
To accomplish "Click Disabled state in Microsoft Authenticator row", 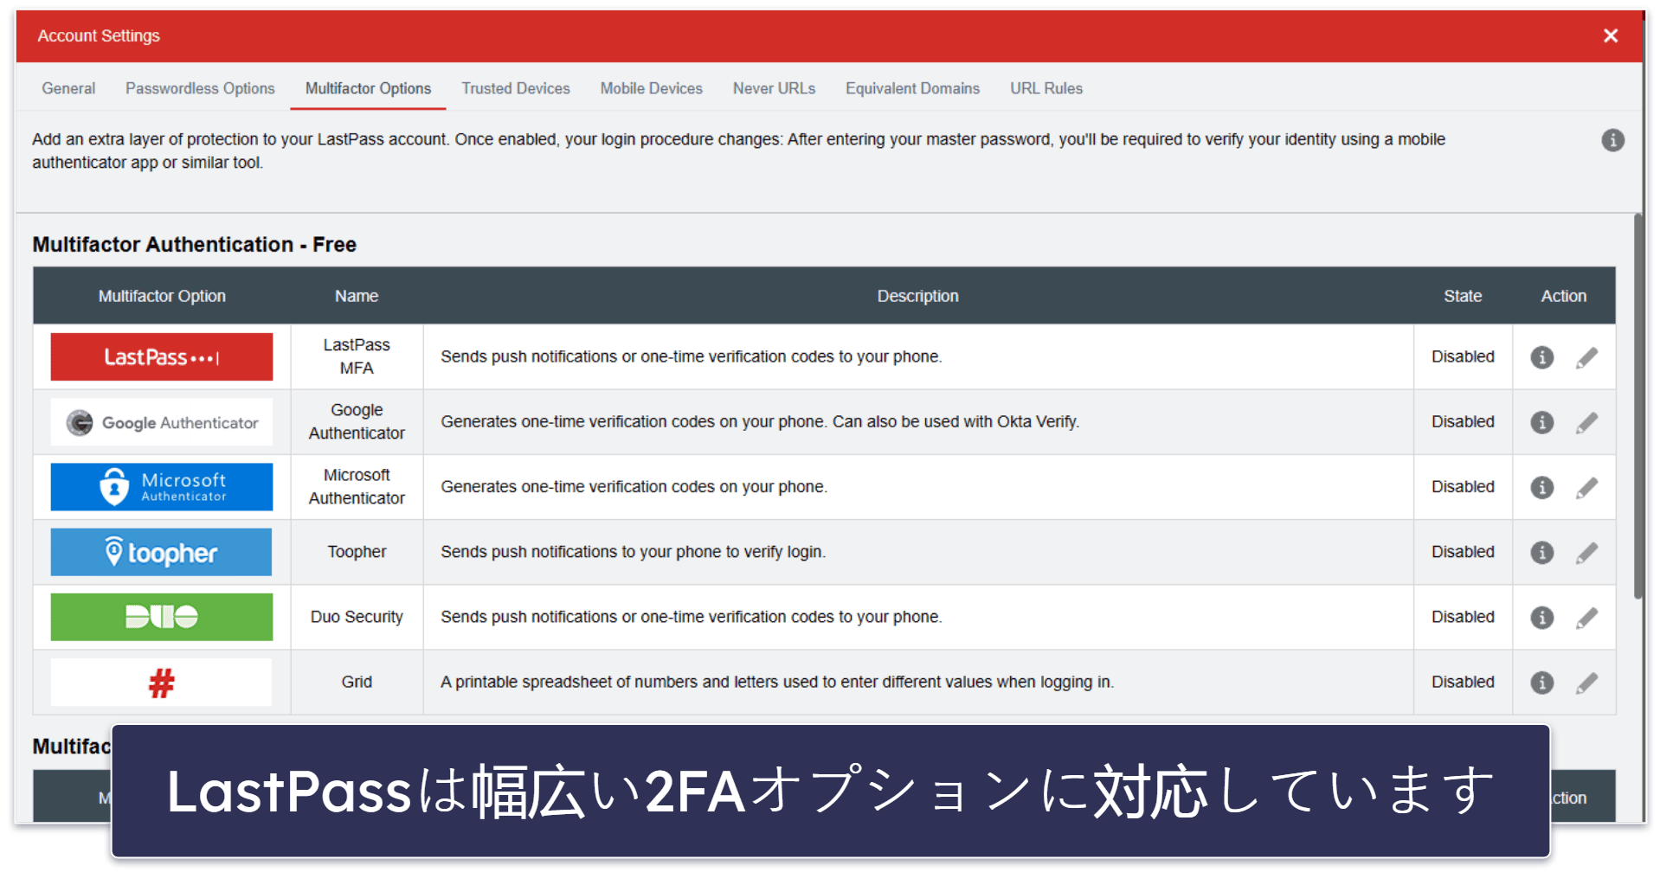I will (1463, 486).
